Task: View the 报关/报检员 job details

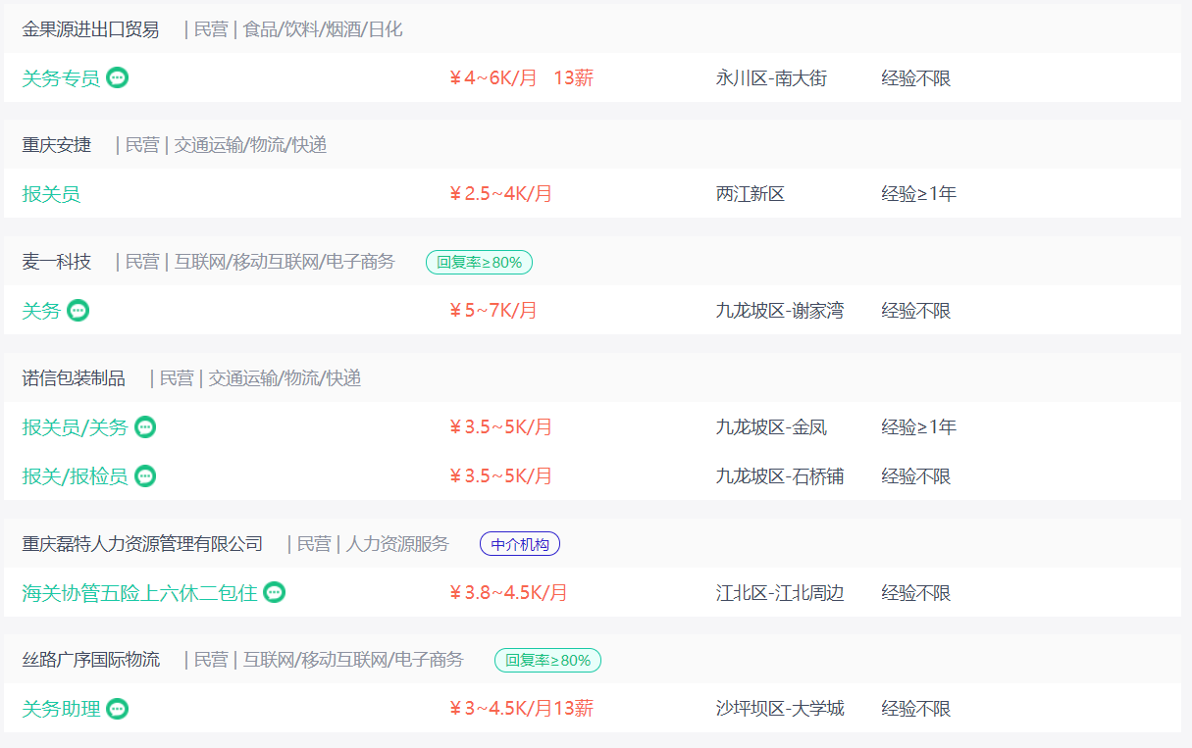Action: 75,476
